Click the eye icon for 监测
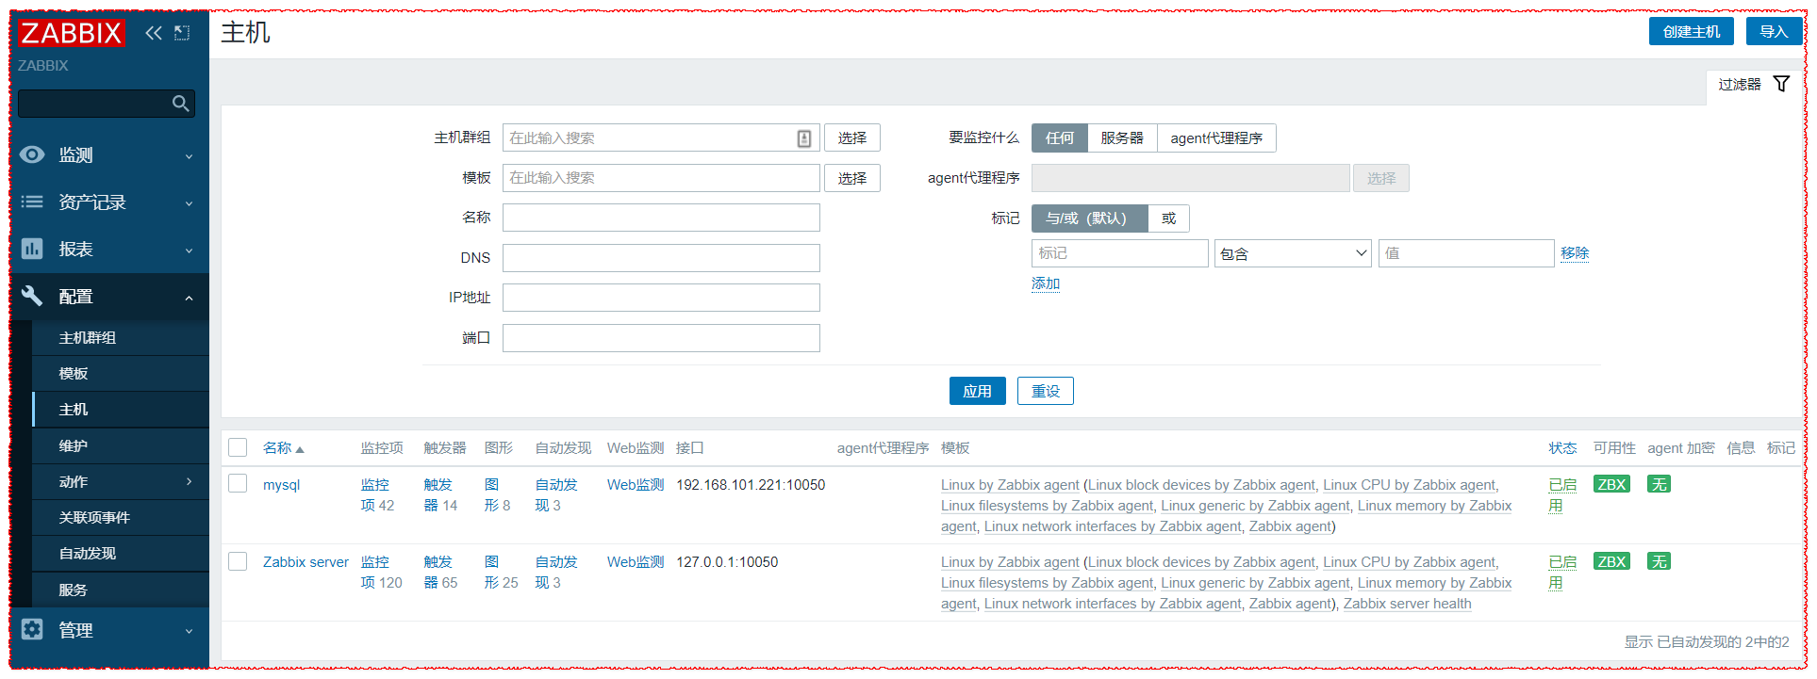 coord(32,154)
